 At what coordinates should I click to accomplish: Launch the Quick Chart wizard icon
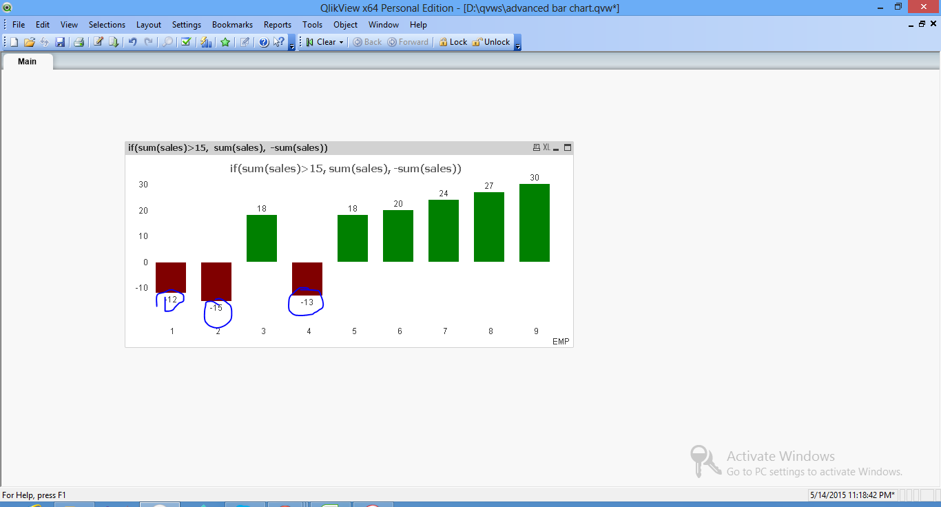coord(206,42)
